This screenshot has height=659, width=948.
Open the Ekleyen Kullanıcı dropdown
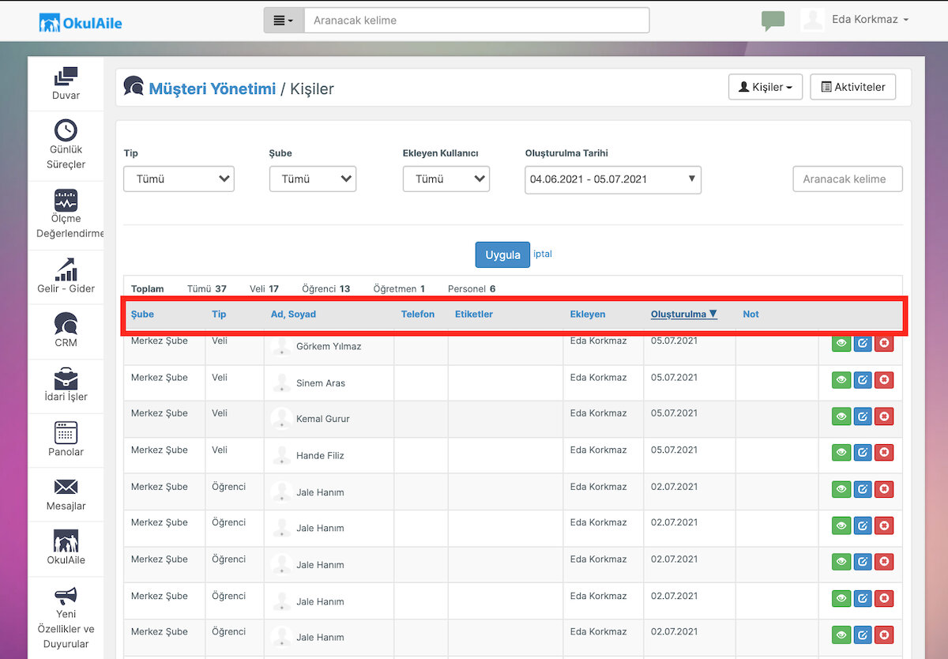(446, 179)
